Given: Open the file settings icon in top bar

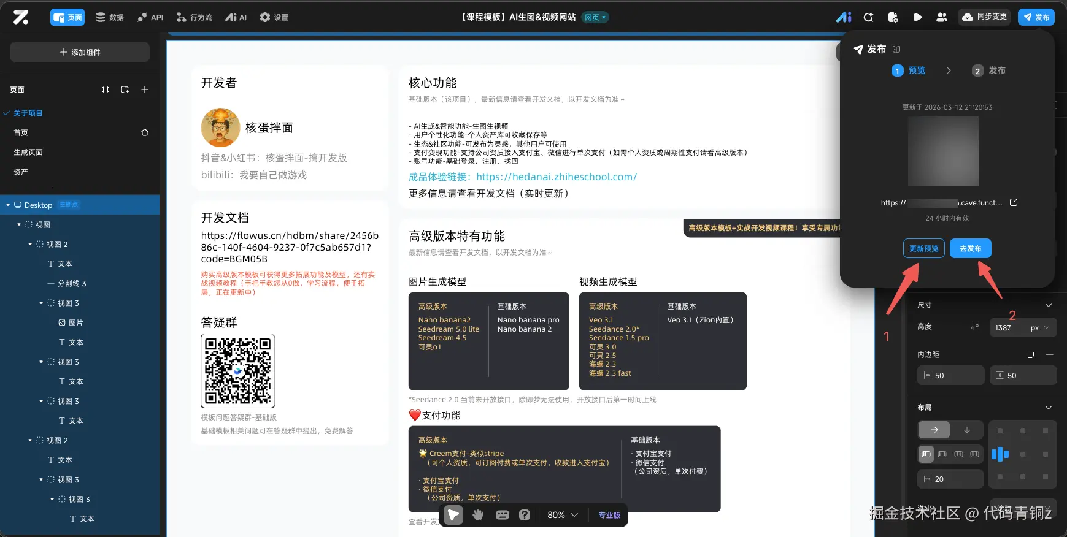Looking at the screenshot, I should (893, 17).
